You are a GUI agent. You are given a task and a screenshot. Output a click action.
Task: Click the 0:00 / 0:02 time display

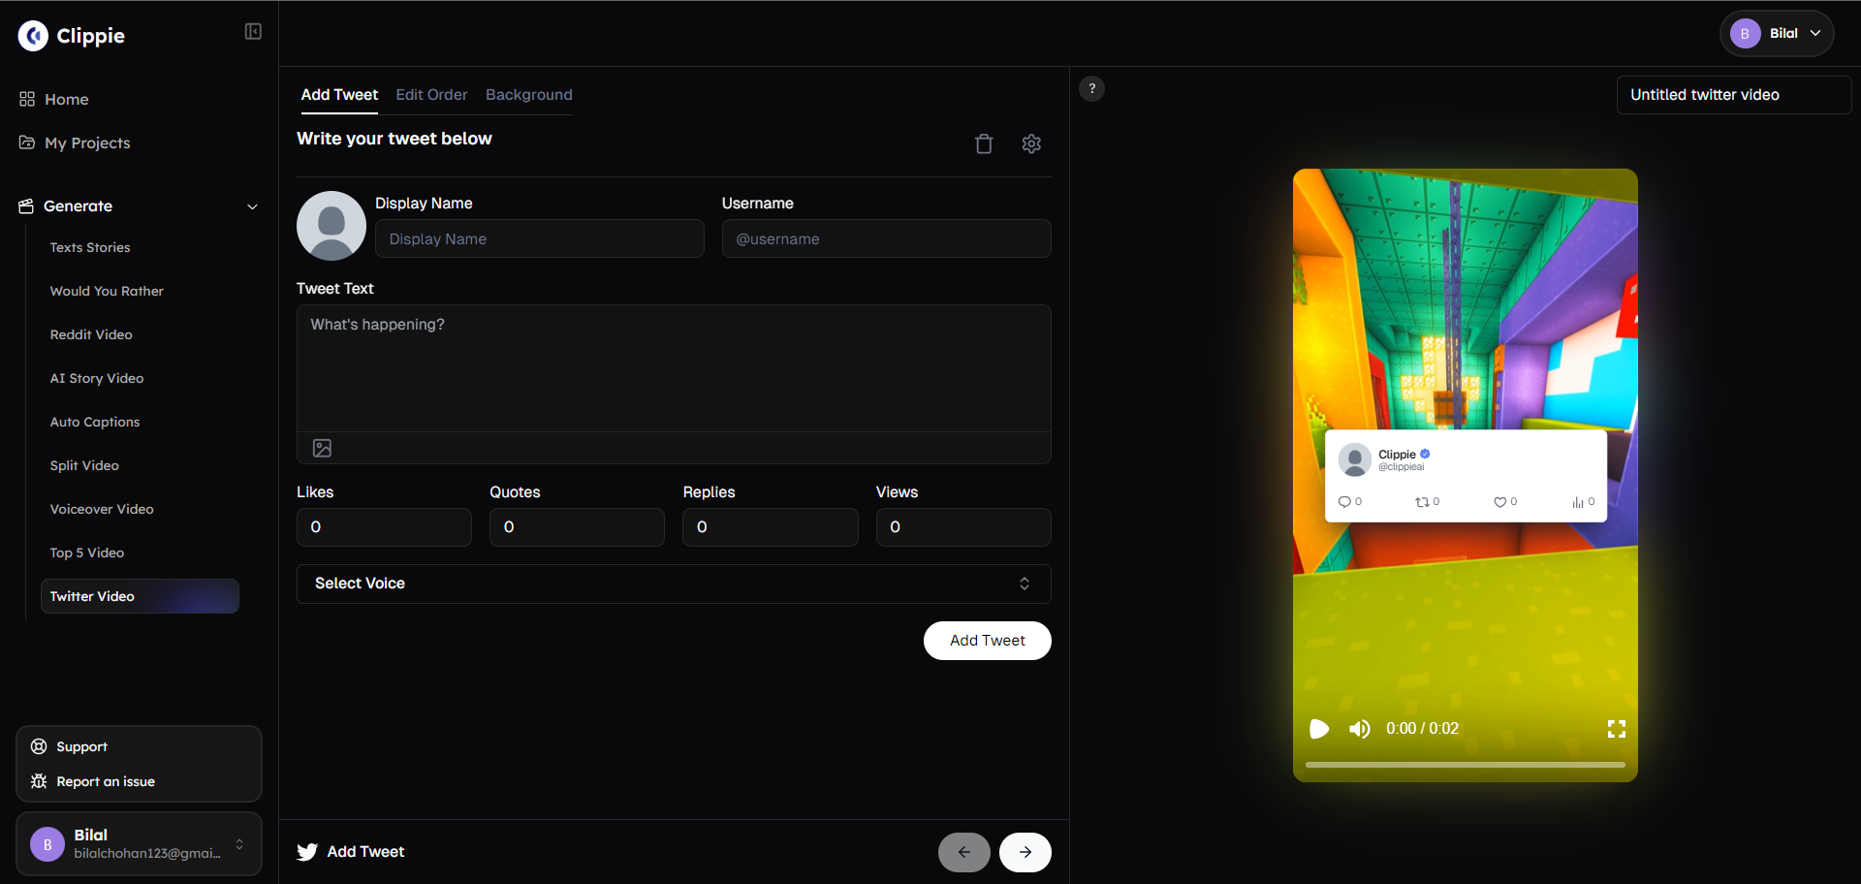[1422, 729]
